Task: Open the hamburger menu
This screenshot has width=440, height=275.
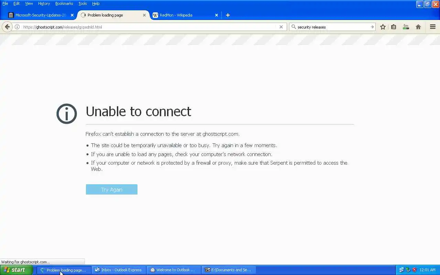Action: (x=433, y=27)
